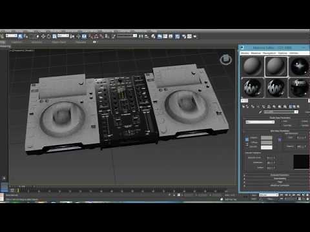Click Assign Material to Selection icon

(253, 106)
